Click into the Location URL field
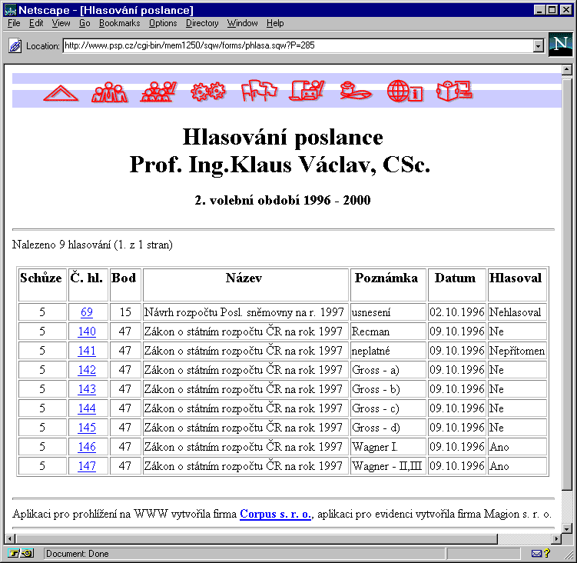Screen dimensions: 577x563 point(298,45)
